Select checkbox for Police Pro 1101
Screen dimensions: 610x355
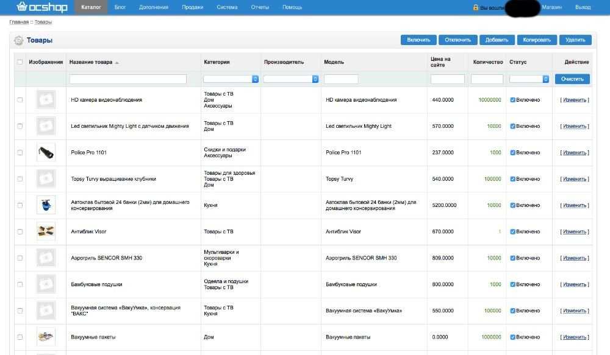pyautogui.click(x=20, y=153)
